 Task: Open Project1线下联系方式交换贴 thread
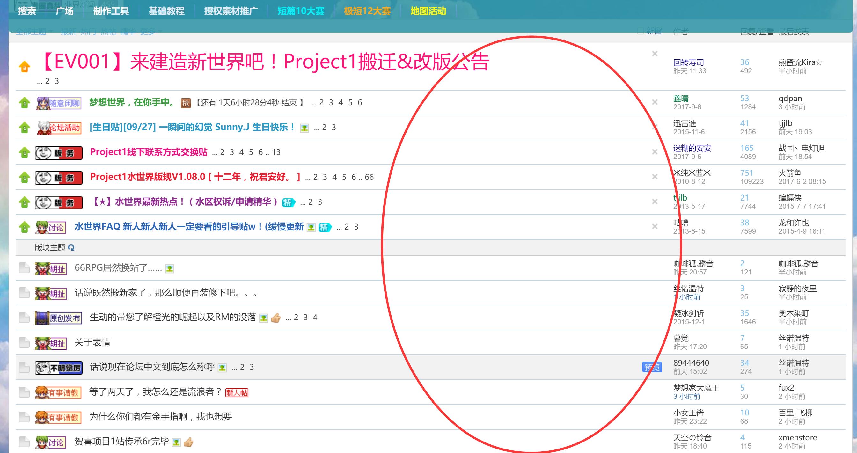(149, 152)
